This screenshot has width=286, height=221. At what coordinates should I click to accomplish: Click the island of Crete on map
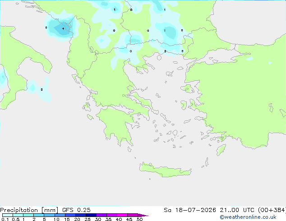tap(165, 170)
